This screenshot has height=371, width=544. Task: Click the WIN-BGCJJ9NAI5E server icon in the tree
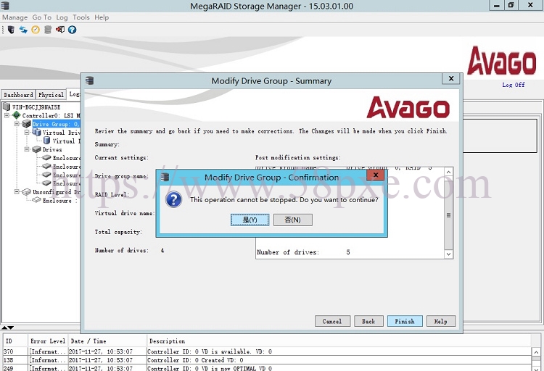point(7,107)
